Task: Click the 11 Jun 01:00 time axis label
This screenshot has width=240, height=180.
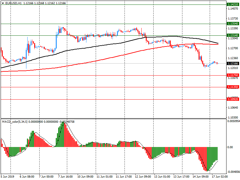Action: [x=104, y=177]
